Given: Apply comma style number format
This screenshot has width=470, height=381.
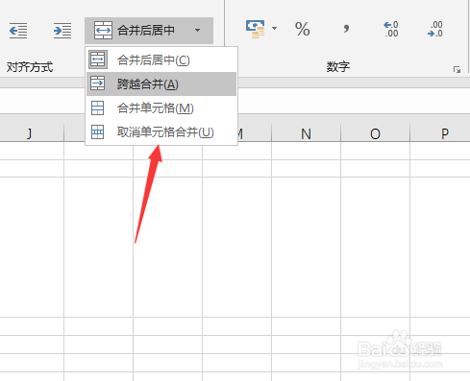Looking at the screenshot, I should pyautogui.click(x=346, y=29).
